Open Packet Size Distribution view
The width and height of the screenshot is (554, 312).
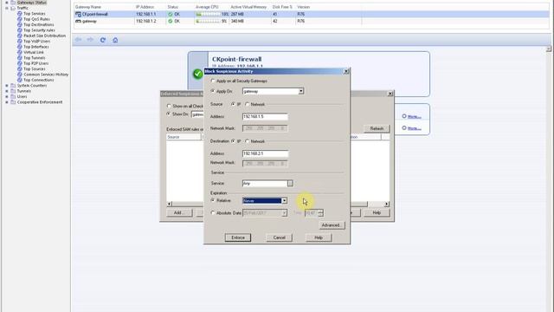pyautogui.click(x=44, y=36)
